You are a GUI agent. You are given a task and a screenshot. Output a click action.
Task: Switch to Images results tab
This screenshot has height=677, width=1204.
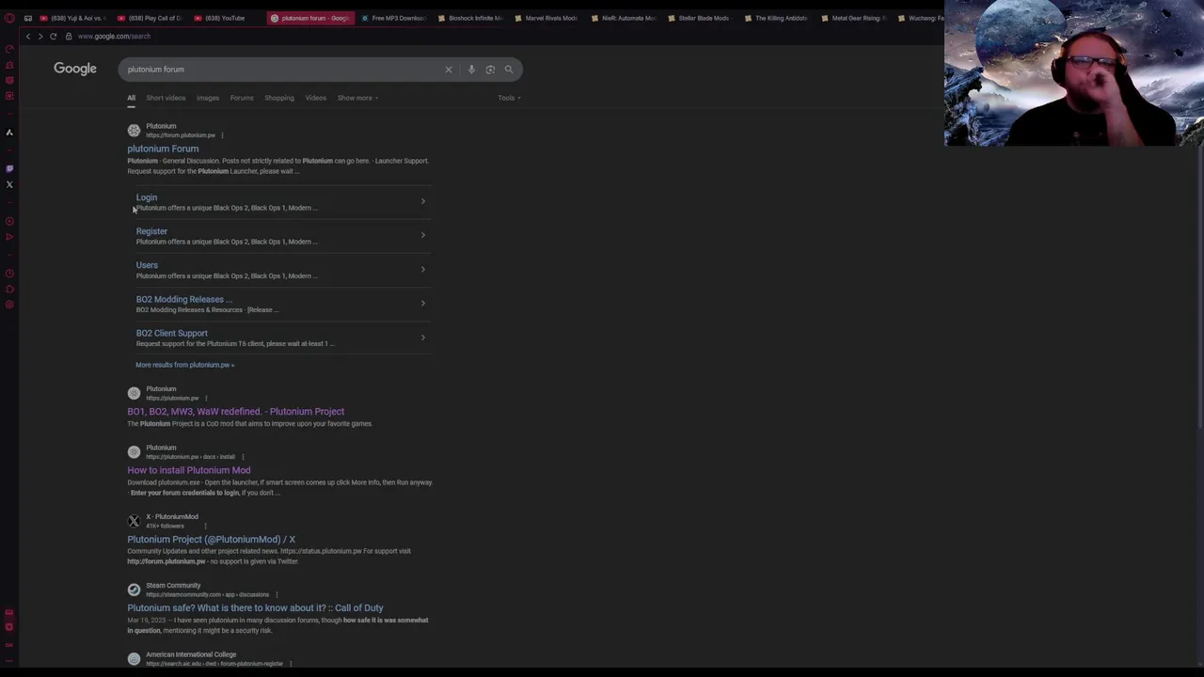click(x=208, y=98)
